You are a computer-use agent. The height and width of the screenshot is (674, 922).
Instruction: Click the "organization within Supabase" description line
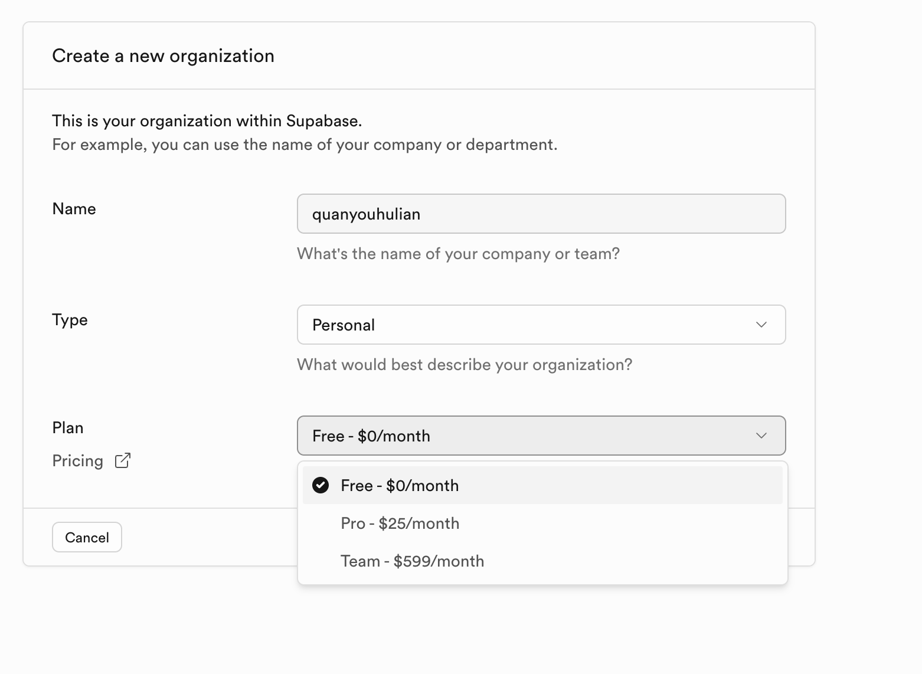tap(207, 121)
